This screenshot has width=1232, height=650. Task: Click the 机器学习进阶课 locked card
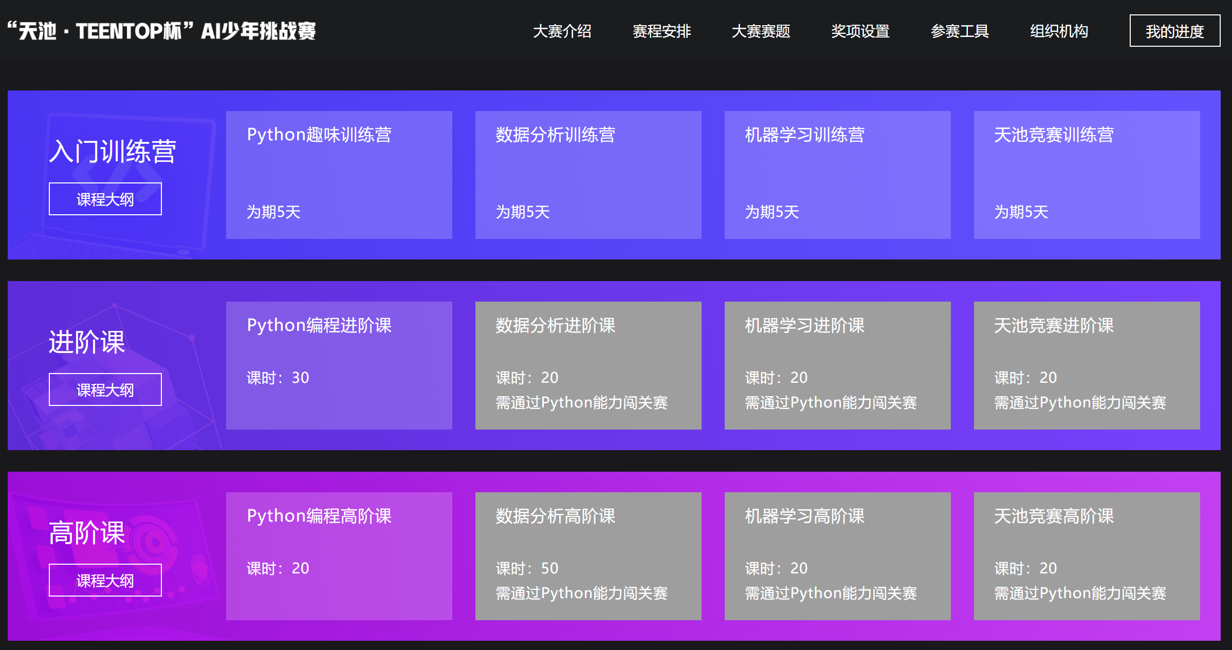837,365
